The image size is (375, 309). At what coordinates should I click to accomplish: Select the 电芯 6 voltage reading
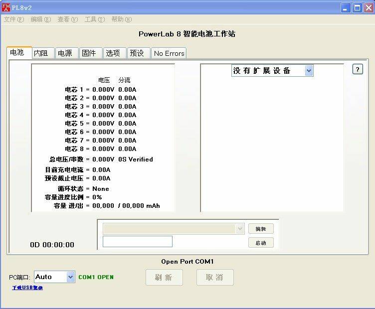pos(103,132)
